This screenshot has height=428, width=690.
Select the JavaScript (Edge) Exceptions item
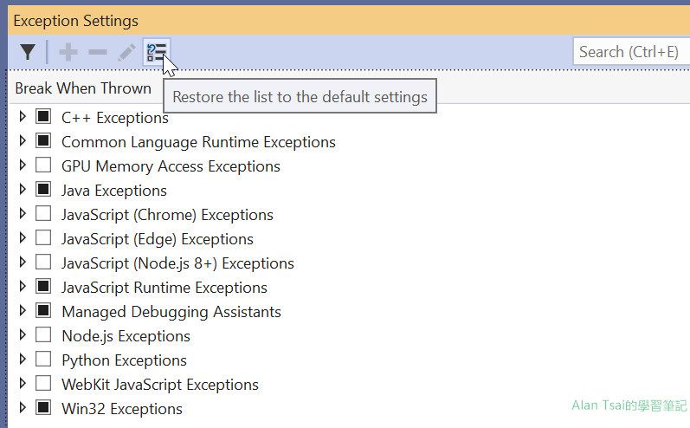157,238
